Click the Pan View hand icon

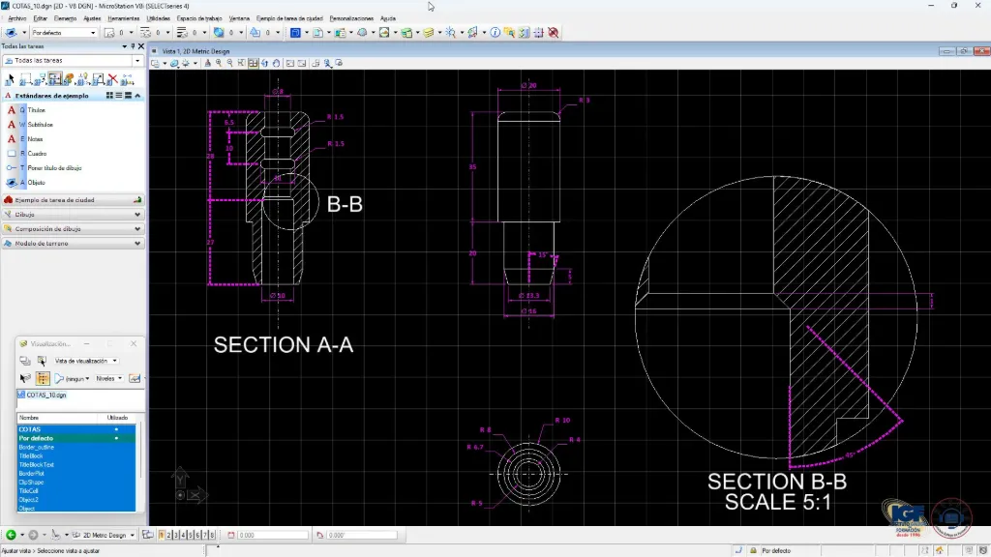276,63
